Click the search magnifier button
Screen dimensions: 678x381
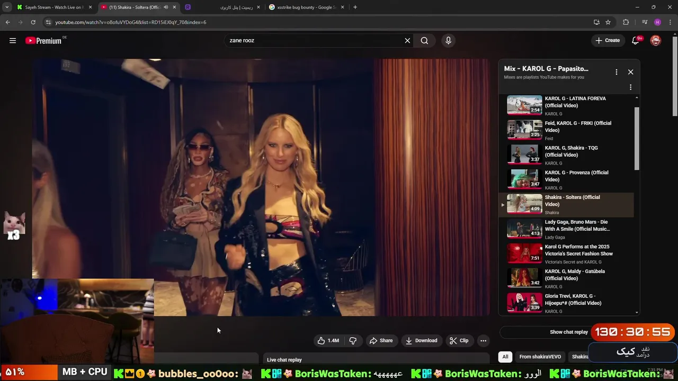tap(424, 41)
